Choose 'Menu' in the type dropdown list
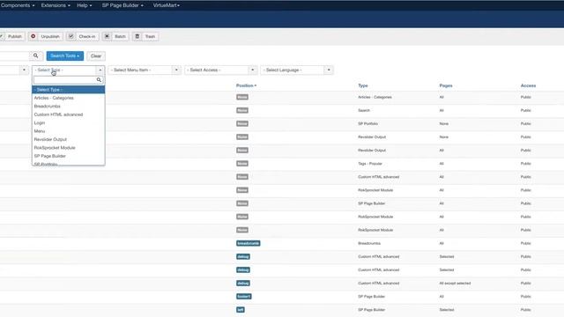564x317 pixels. pyautogui.click(x=69, y=131)
